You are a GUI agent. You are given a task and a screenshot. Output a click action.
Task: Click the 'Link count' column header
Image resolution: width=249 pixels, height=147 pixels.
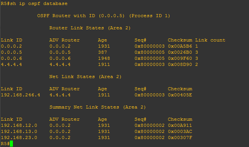[210, 40]
